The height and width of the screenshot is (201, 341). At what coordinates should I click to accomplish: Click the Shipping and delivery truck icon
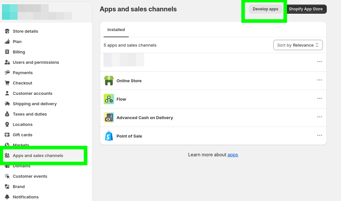[7, 104]
